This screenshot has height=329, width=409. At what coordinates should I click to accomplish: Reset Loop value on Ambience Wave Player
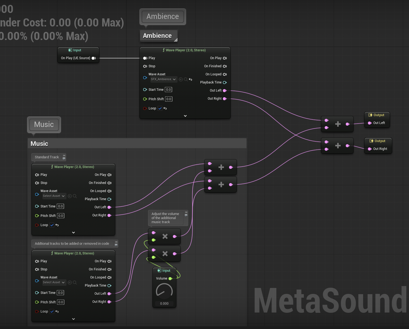coord(165,108)
